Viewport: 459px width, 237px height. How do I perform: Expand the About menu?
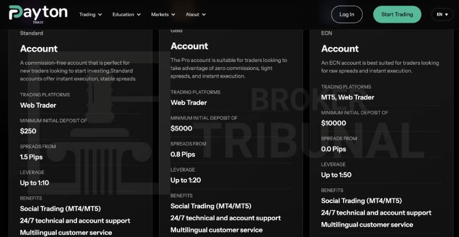pyautogui.click(x=196, y=14)
